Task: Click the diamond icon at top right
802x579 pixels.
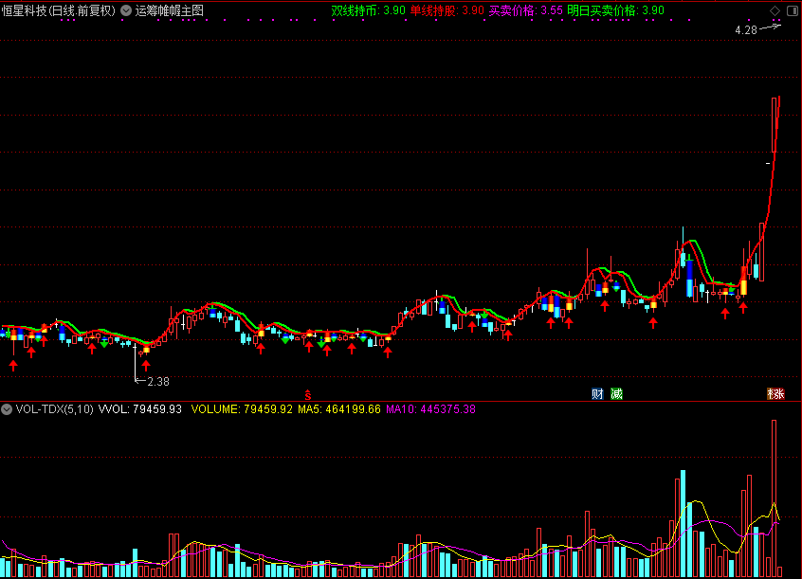Action: 775,10
